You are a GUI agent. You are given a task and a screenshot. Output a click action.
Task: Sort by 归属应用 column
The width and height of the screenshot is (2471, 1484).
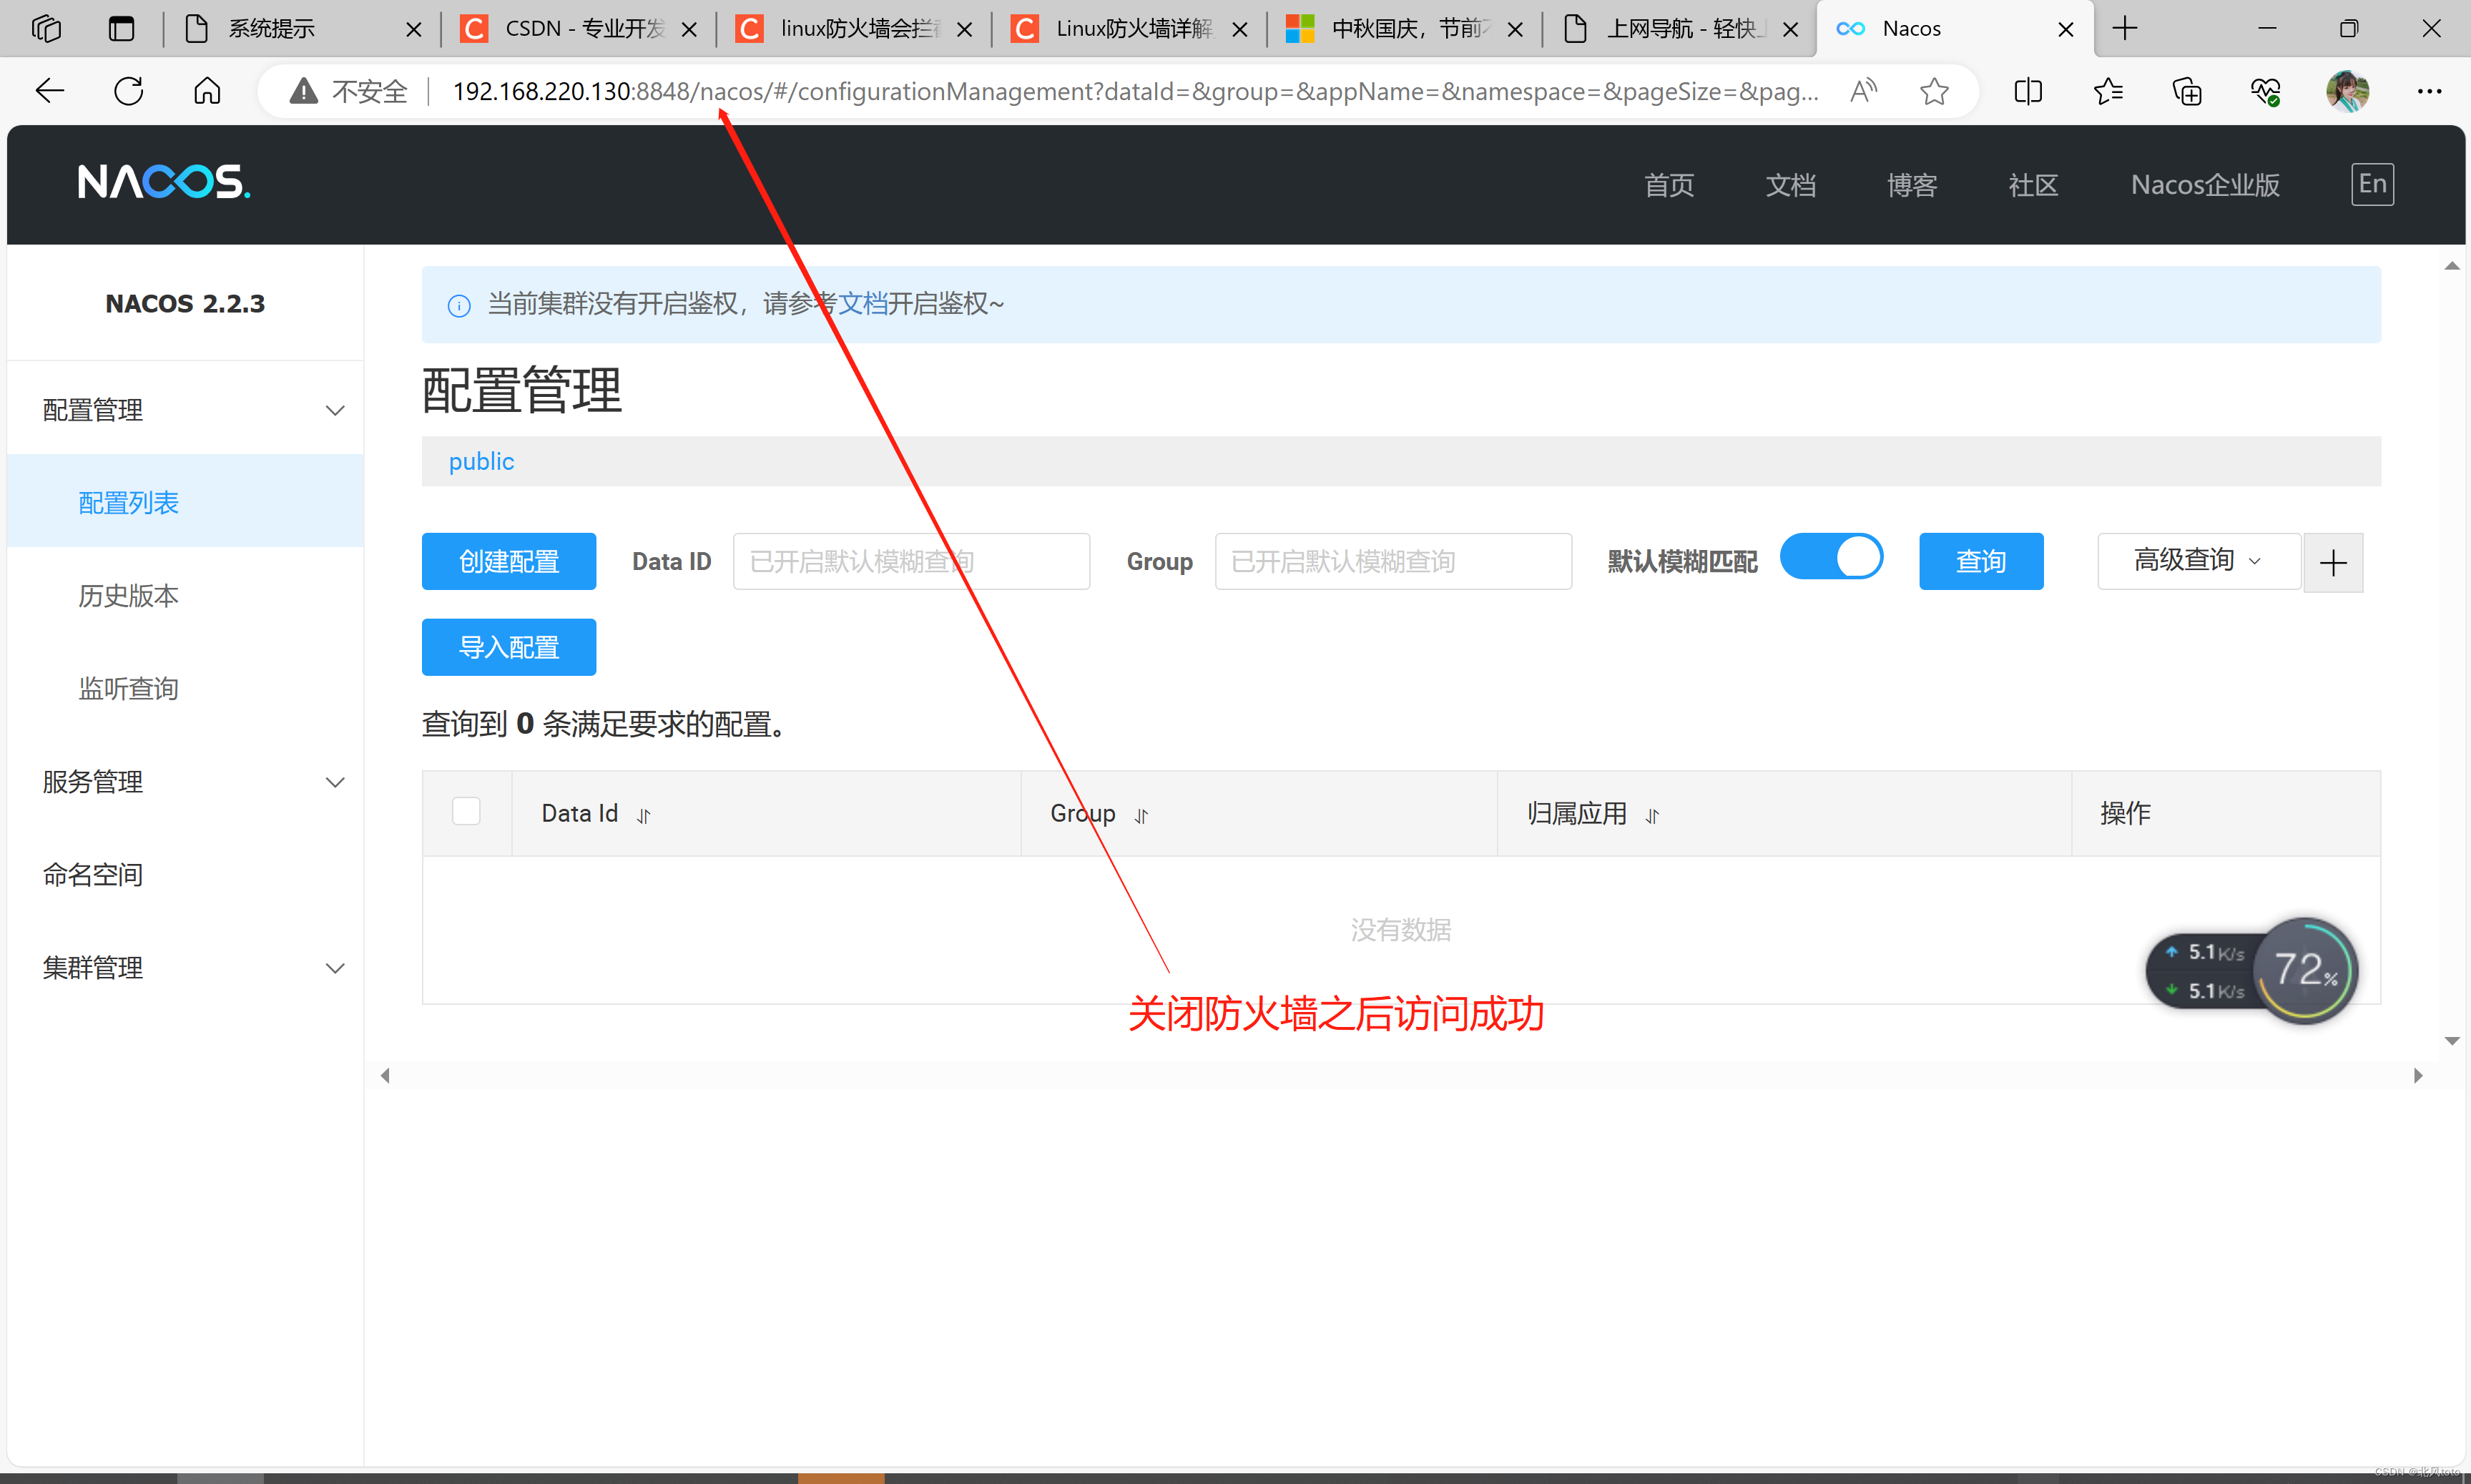click(x=1652, y=816)
